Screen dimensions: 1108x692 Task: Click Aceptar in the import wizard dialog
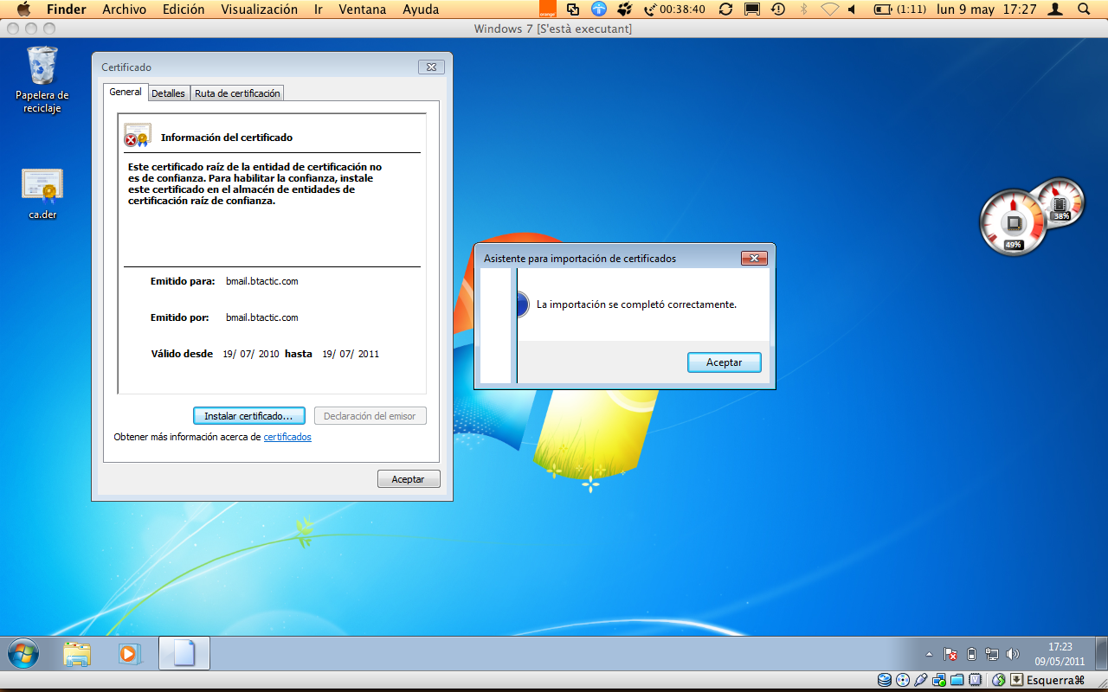click(x=724, y=362)
